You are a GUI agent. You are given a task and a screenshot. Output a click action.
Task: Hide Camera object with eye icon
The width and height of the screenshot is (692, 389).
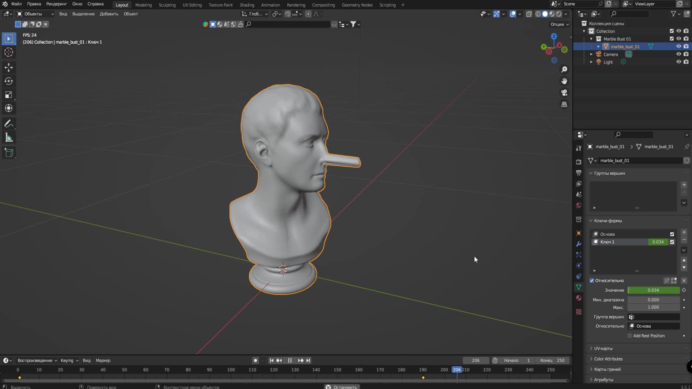pos(678,54)
